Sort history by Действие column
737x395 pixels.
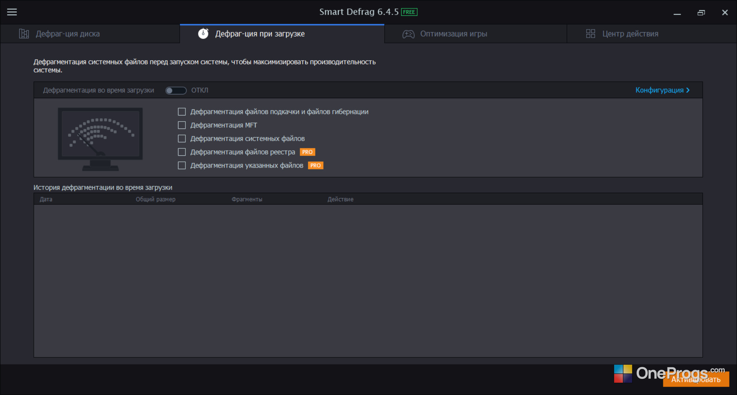click(340, 199)
